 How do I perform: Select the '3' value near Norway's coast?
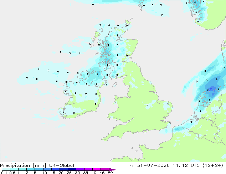coord(195,2)
